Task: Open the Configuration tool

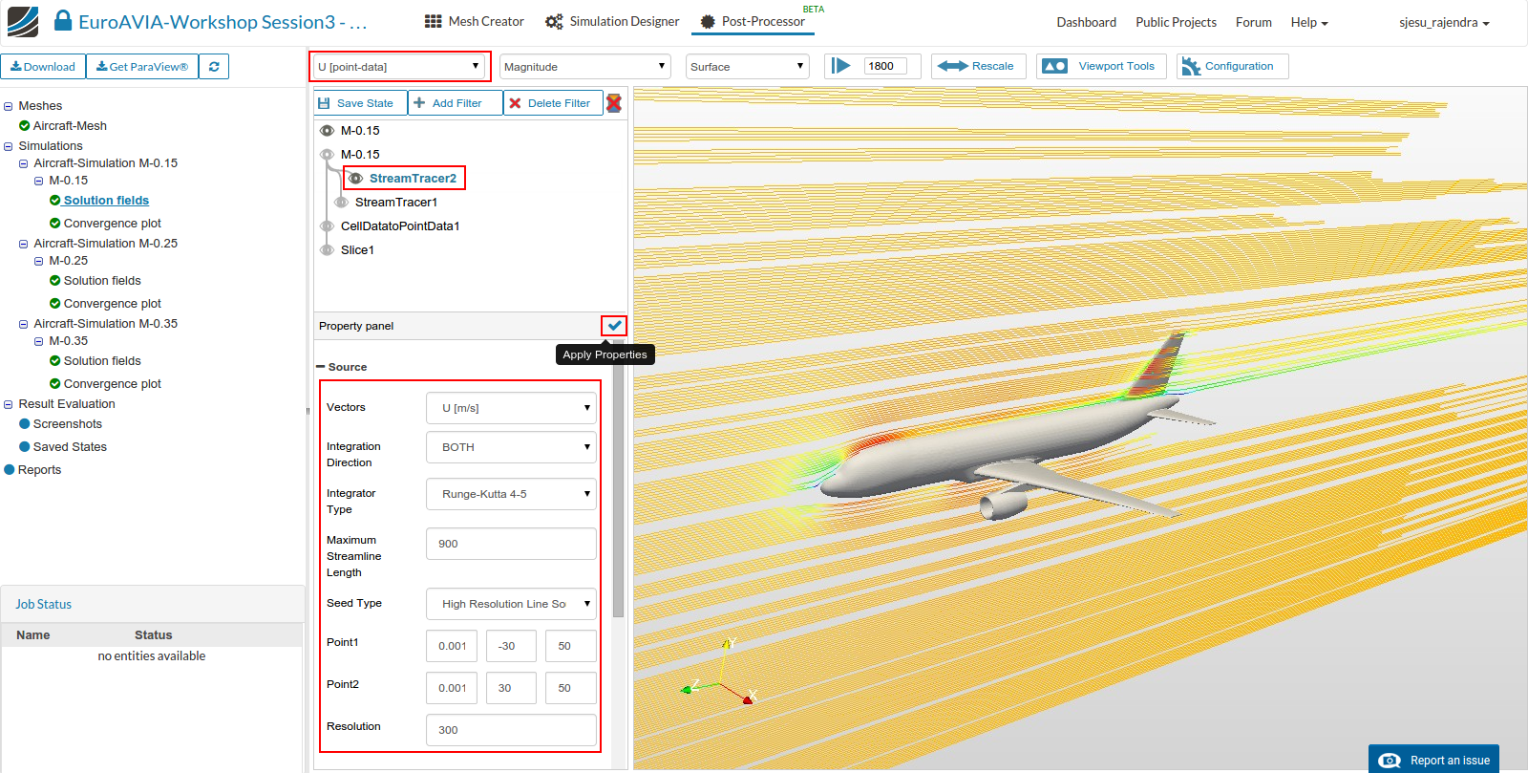Action: tap(1232, 66)
